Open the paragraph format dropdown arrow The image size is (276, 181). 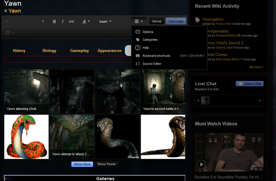(x=43, y=21)
